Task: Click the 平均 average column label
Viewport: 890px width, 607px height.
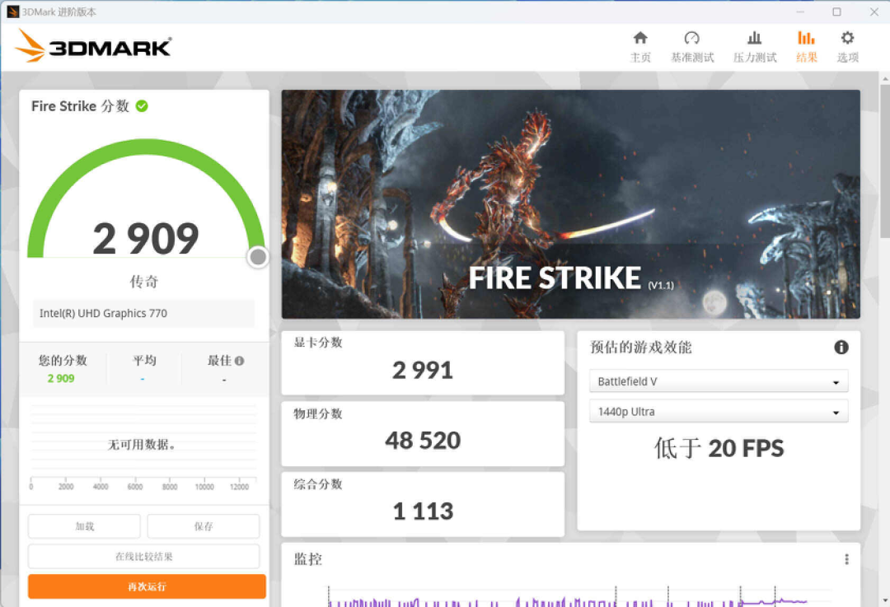Action: coord(144,361)
